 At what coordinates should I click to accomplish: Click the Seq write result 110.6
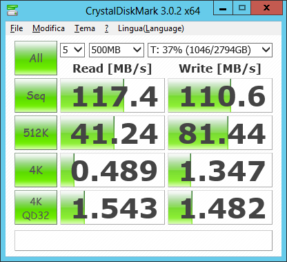[x=220, y=95]
